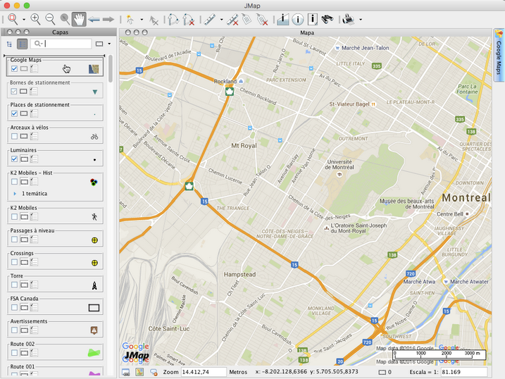Click the Arceaux à vélos bicycle symbol
This screenshot has height=379, width=505.
point(94,137)
